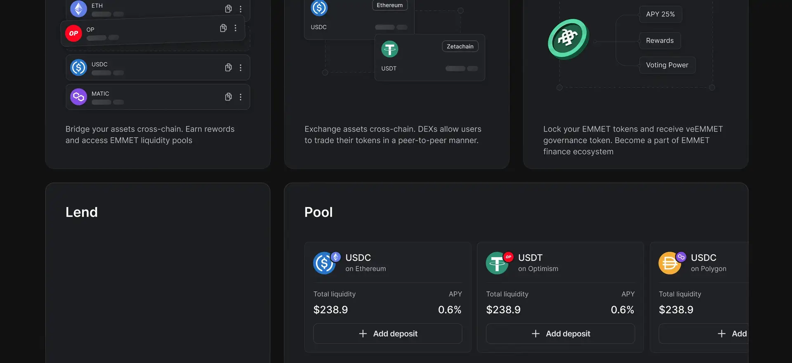792x363 pixels.
Task: Add deposit to USDT on Optimism
Action: click(560, 334)
